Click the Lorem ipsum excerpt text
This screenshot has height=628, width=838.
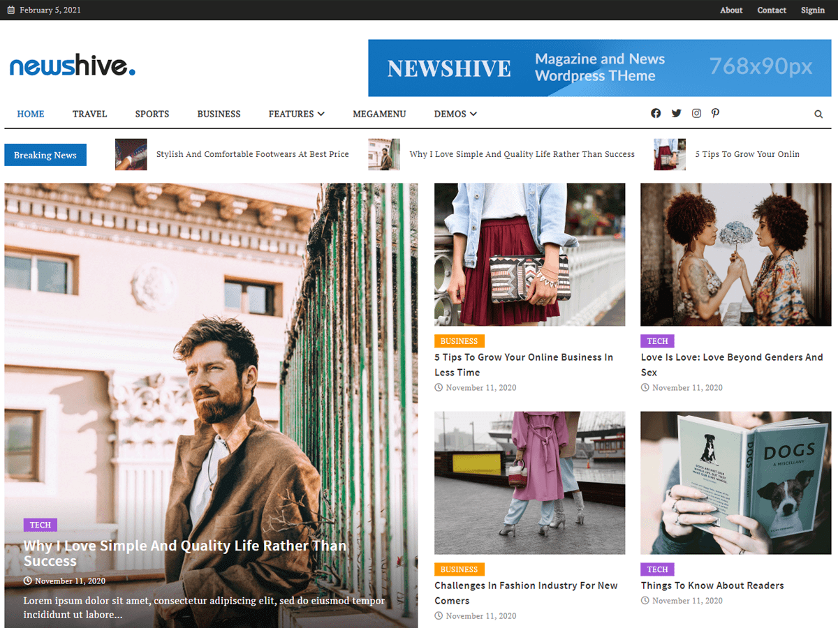tap(204, 607)
